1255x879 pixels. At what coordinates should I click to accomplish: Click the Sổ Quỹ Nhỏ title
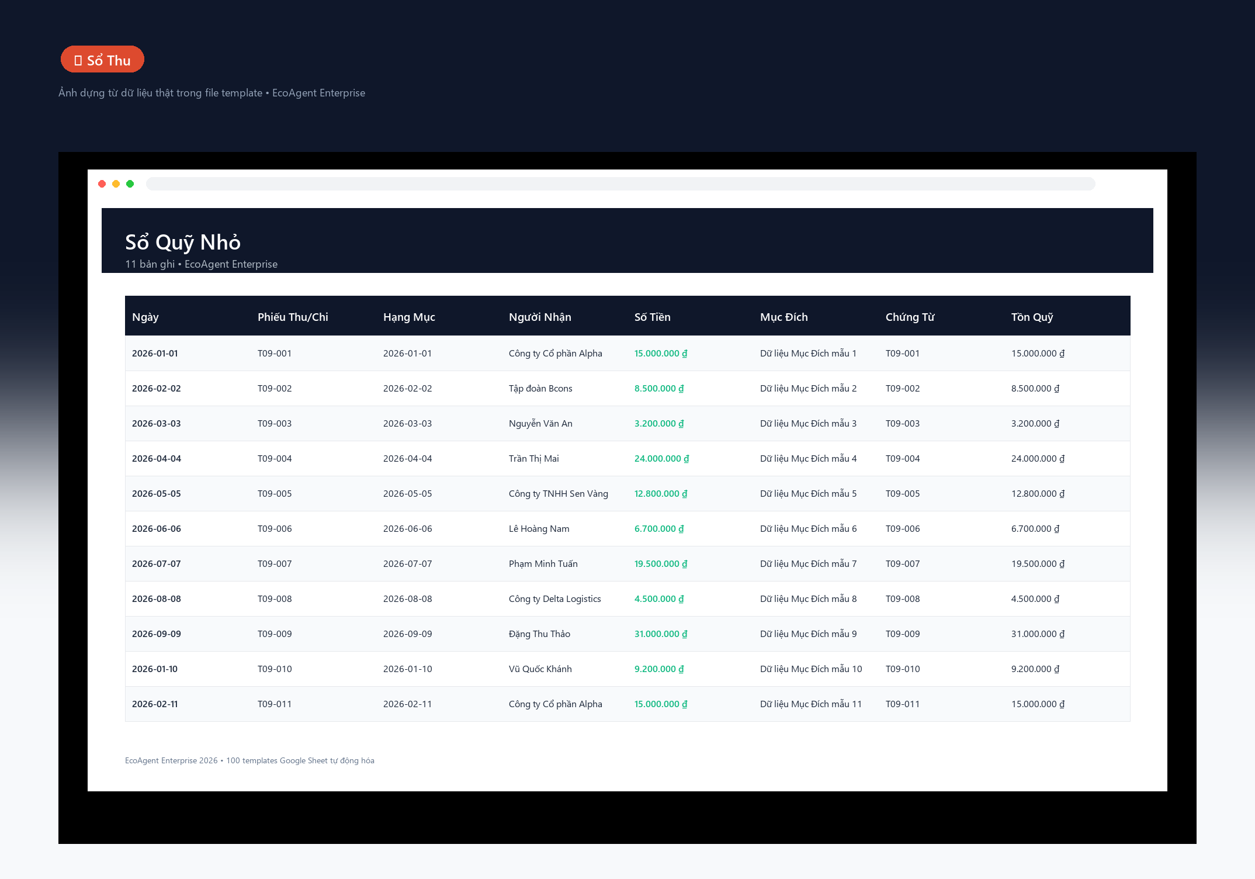(183, 242)
